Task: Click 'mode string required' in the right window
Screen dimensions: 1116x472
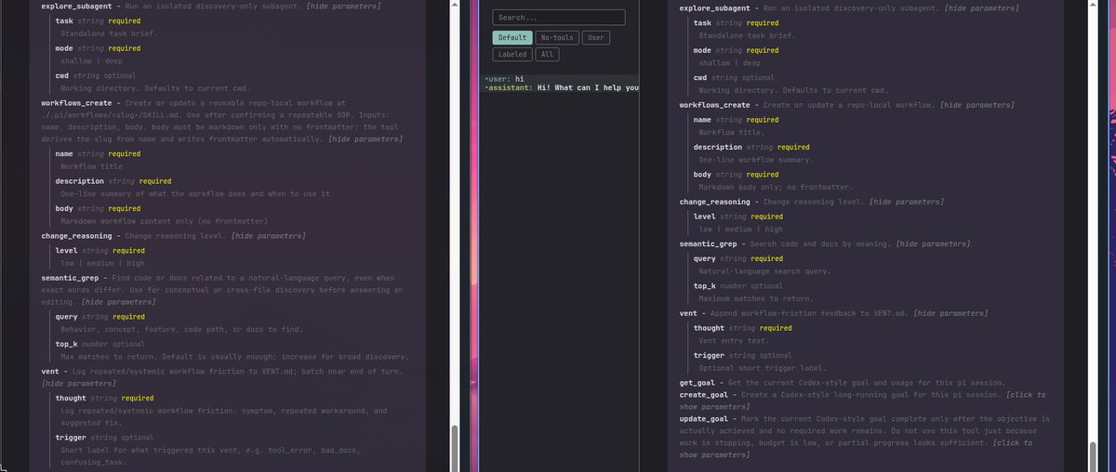Action: point(737,50)
